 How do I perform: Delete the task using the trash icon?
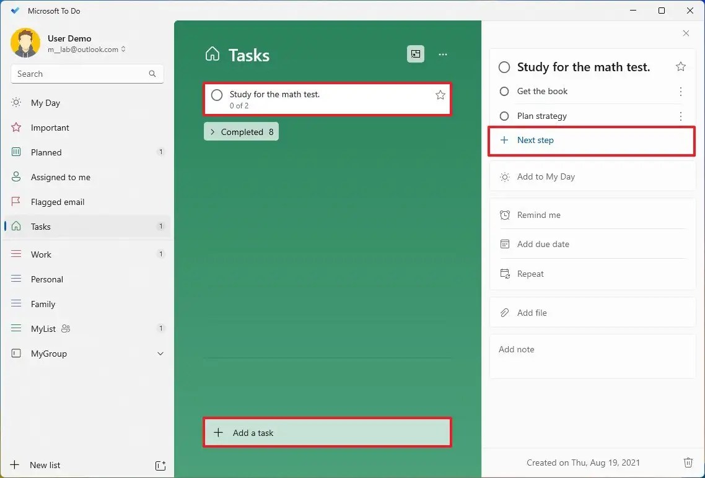(x=688, y=463)
